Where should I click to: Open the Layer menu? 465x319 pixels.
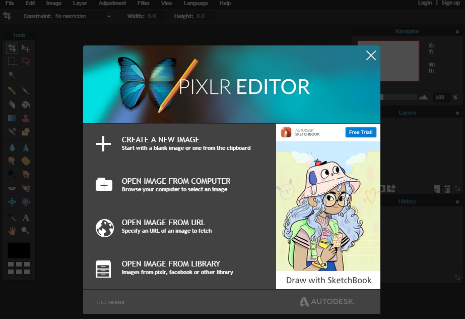point(80,3)
